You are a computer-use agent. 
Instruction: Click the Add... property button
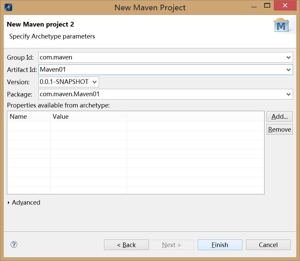point(279,116)
